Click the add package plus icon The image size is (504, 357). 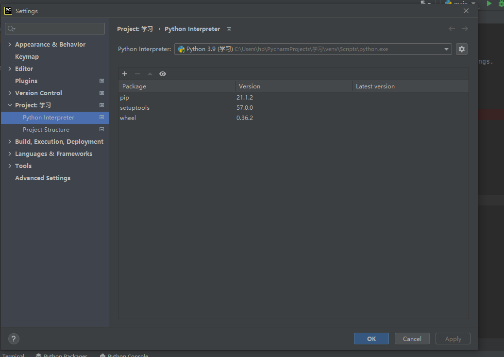(x=125, y=74)
